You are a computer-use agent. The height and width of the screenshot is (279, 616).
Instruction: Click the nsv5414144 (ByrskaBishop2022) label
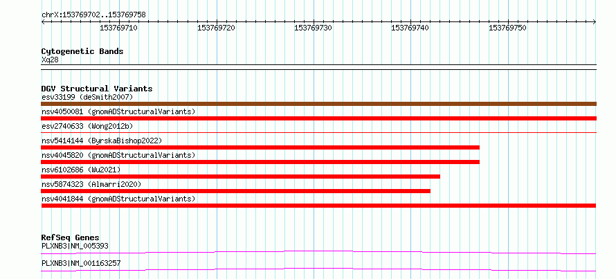point(101,141)
